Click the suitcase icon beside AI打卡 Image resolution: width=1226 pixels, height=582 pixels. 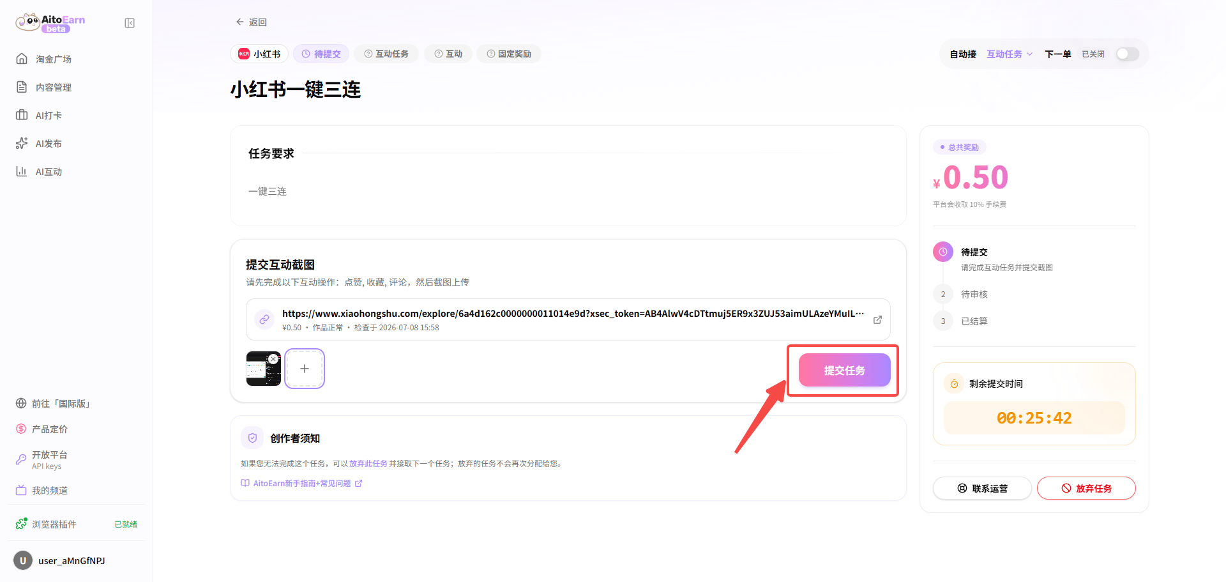(22, 115)
